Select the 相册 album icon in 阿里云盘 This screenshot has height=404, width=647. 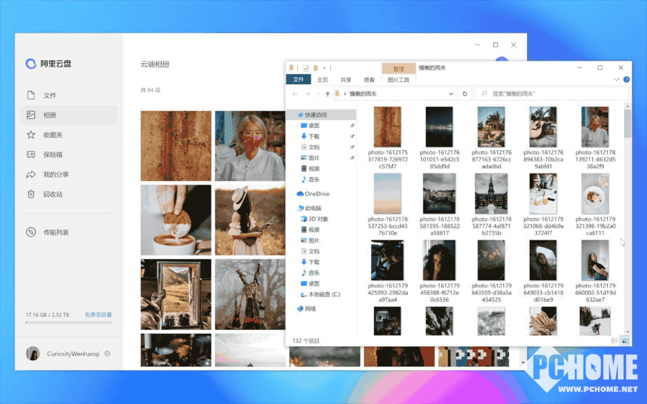pyautogui.click(x=31, y=115)
